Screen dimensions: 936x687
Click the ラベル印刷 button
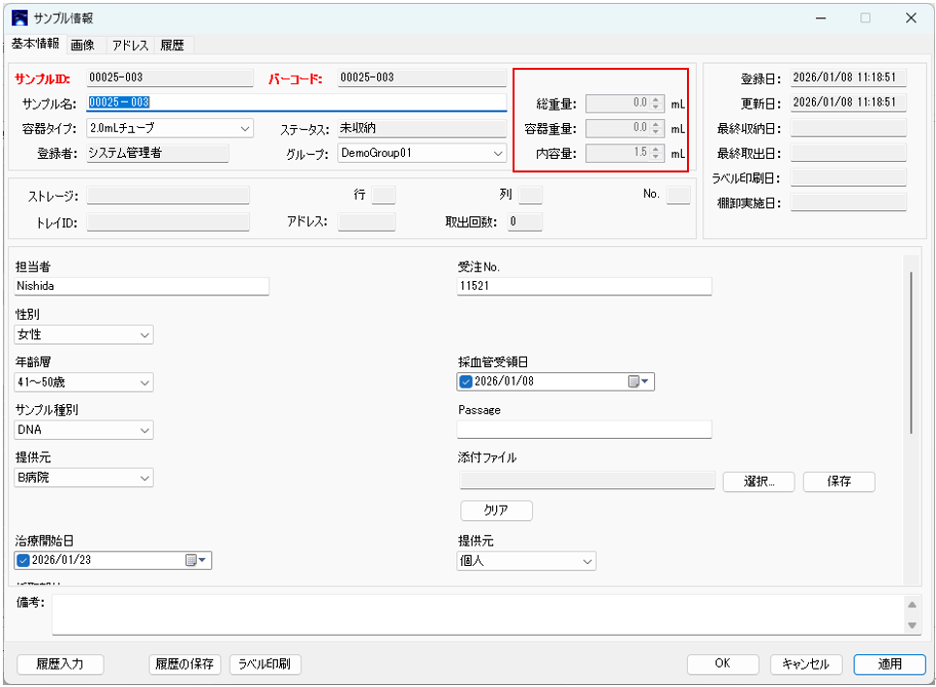tap(265, 664)
